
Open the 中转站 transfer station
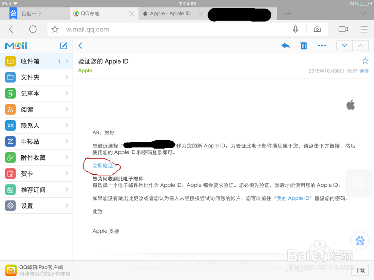coord(36,141)
